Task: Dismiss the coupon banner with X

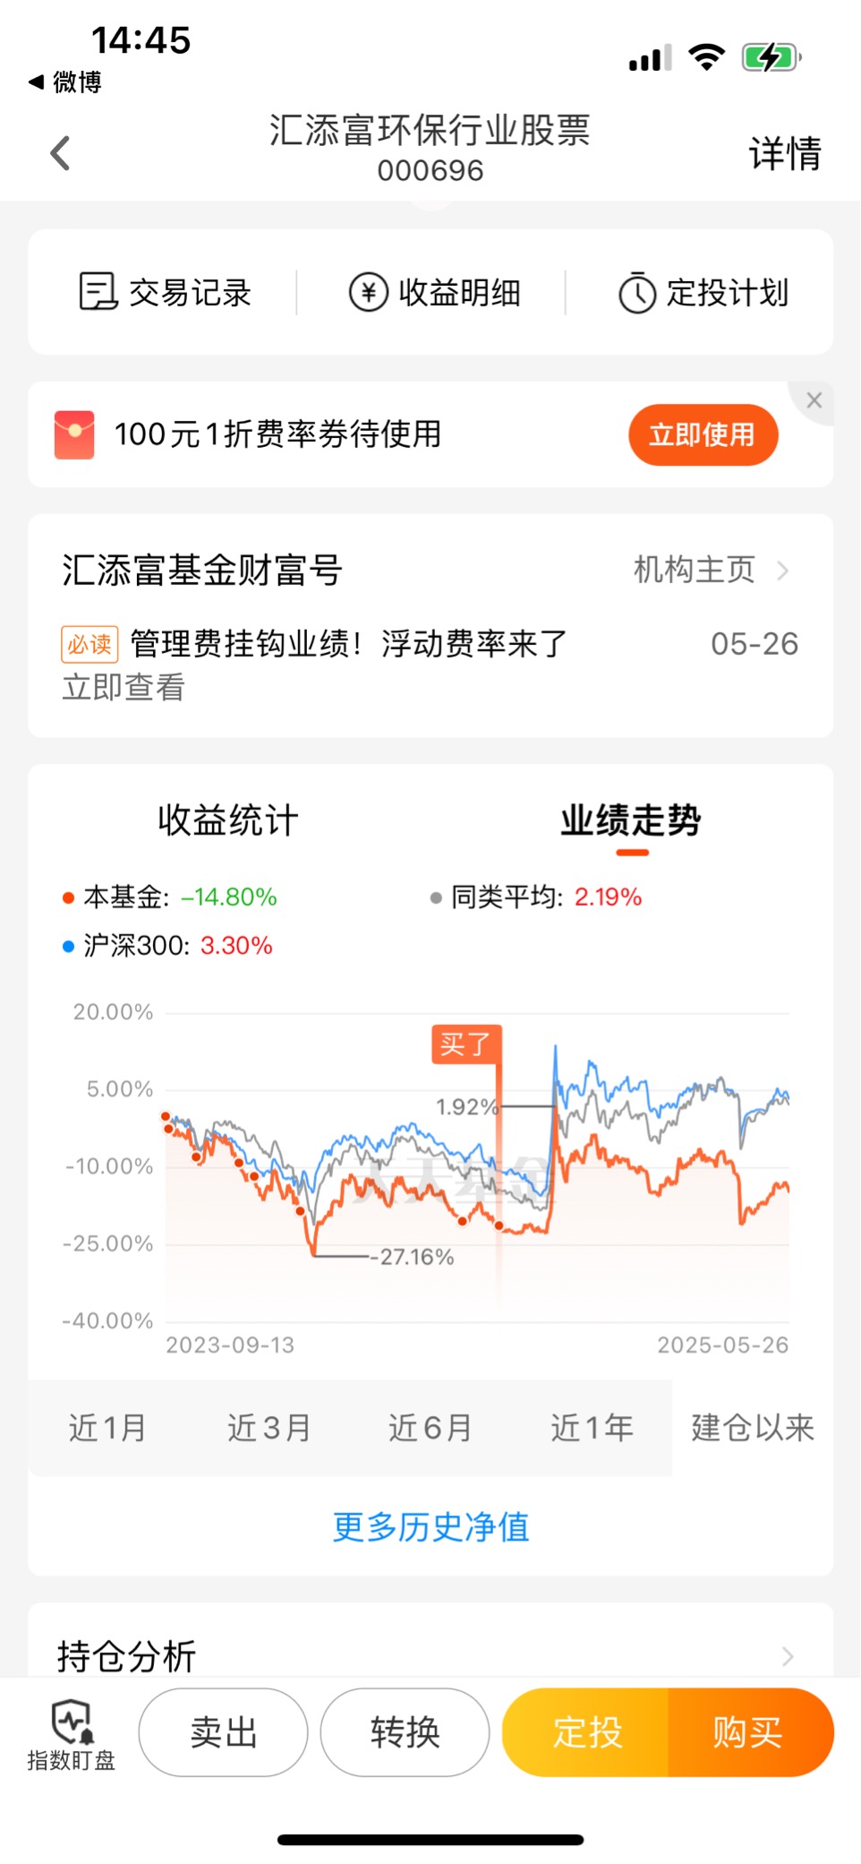Action: pos(814,400)
